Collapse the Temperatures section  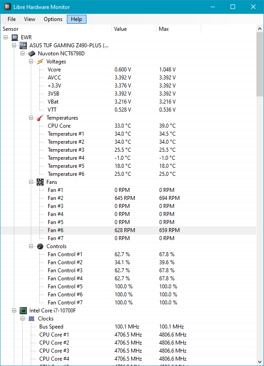tap(31, 117)
